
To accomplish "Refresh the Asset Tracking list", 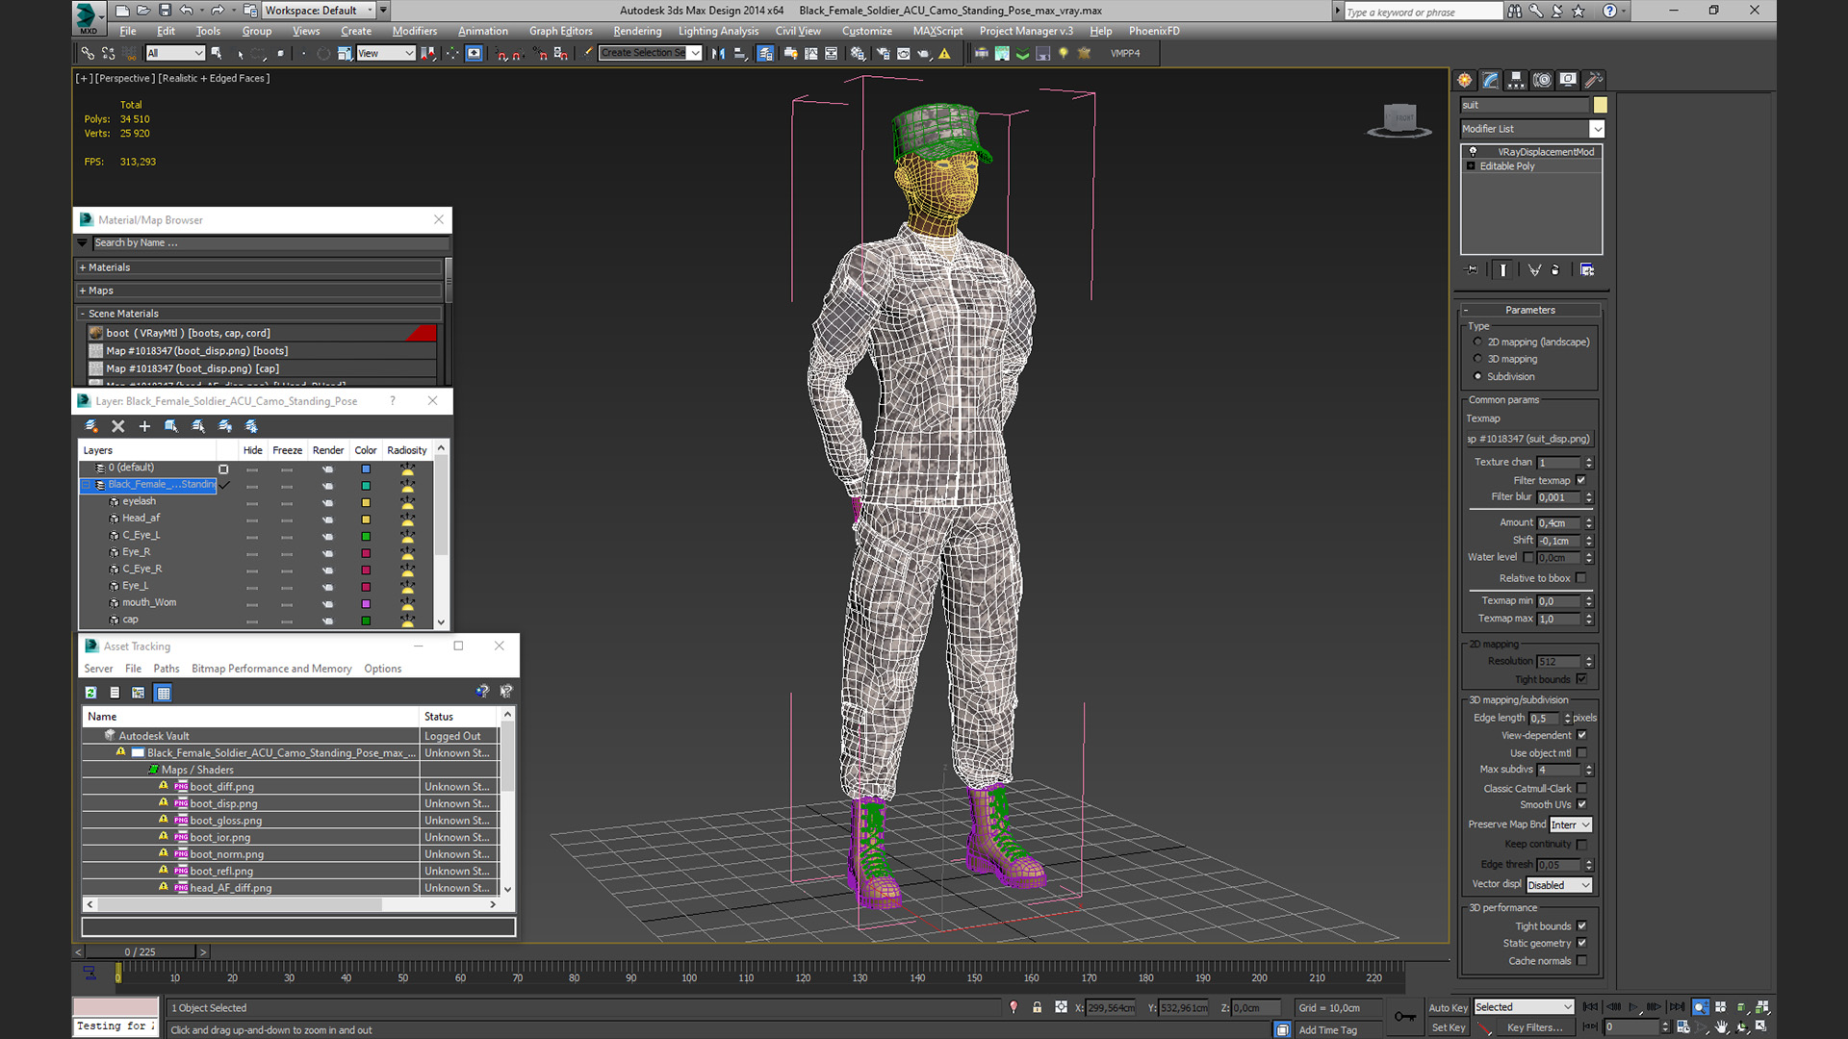I will (90, 693).
